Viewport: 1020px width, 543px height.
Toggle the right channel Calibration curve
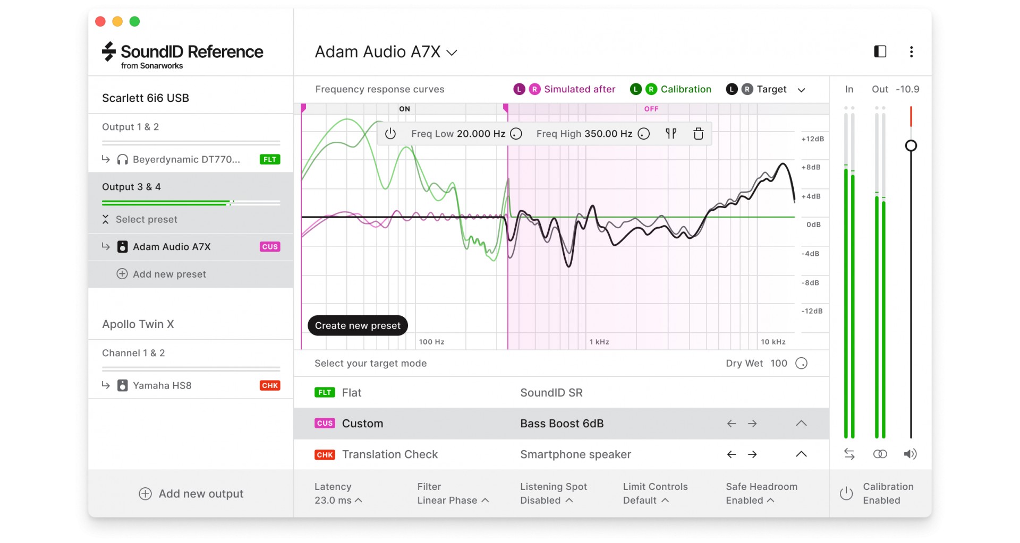(651, 89)
